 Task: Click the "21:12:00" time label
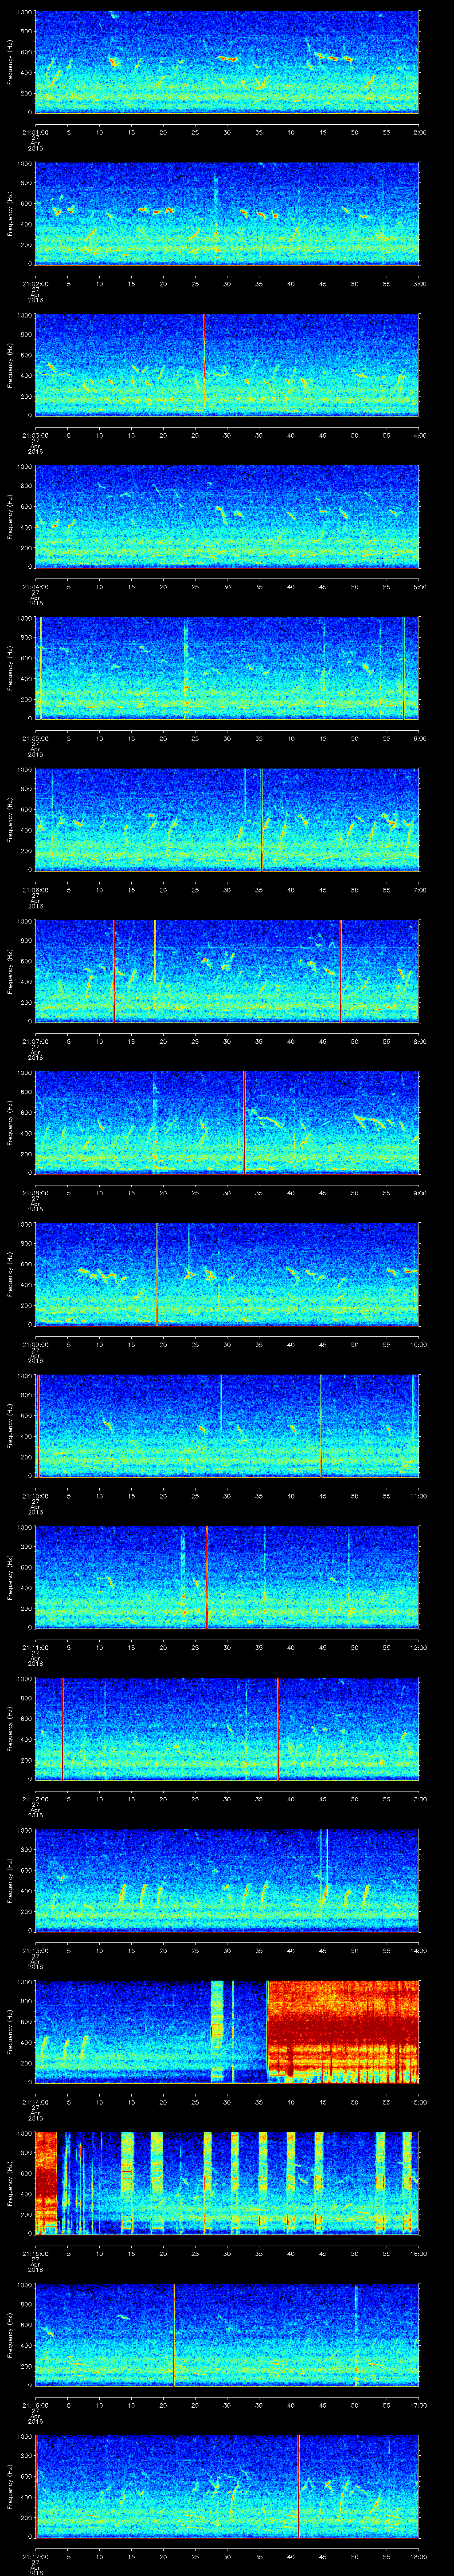point(35,1798)
